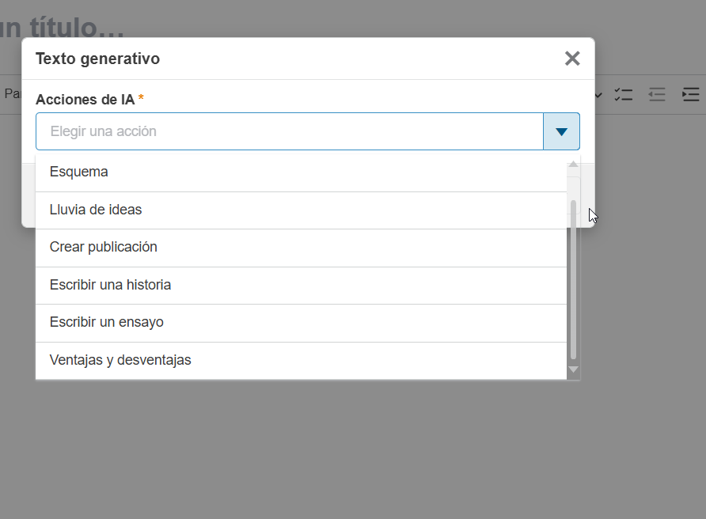Click the increase indent icon
The width and height of the screenshot is (706, 519).
click(690, 95)
